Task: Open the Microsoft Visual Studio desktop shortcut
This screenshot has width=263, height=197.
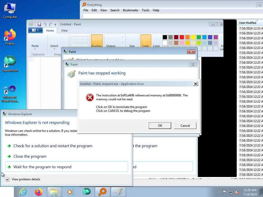Action: click(x=10, y=94)
